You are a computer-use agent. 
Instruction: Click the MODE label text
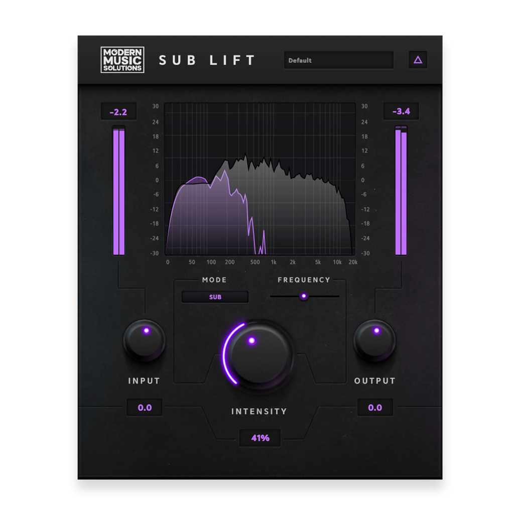coord(214,280)
